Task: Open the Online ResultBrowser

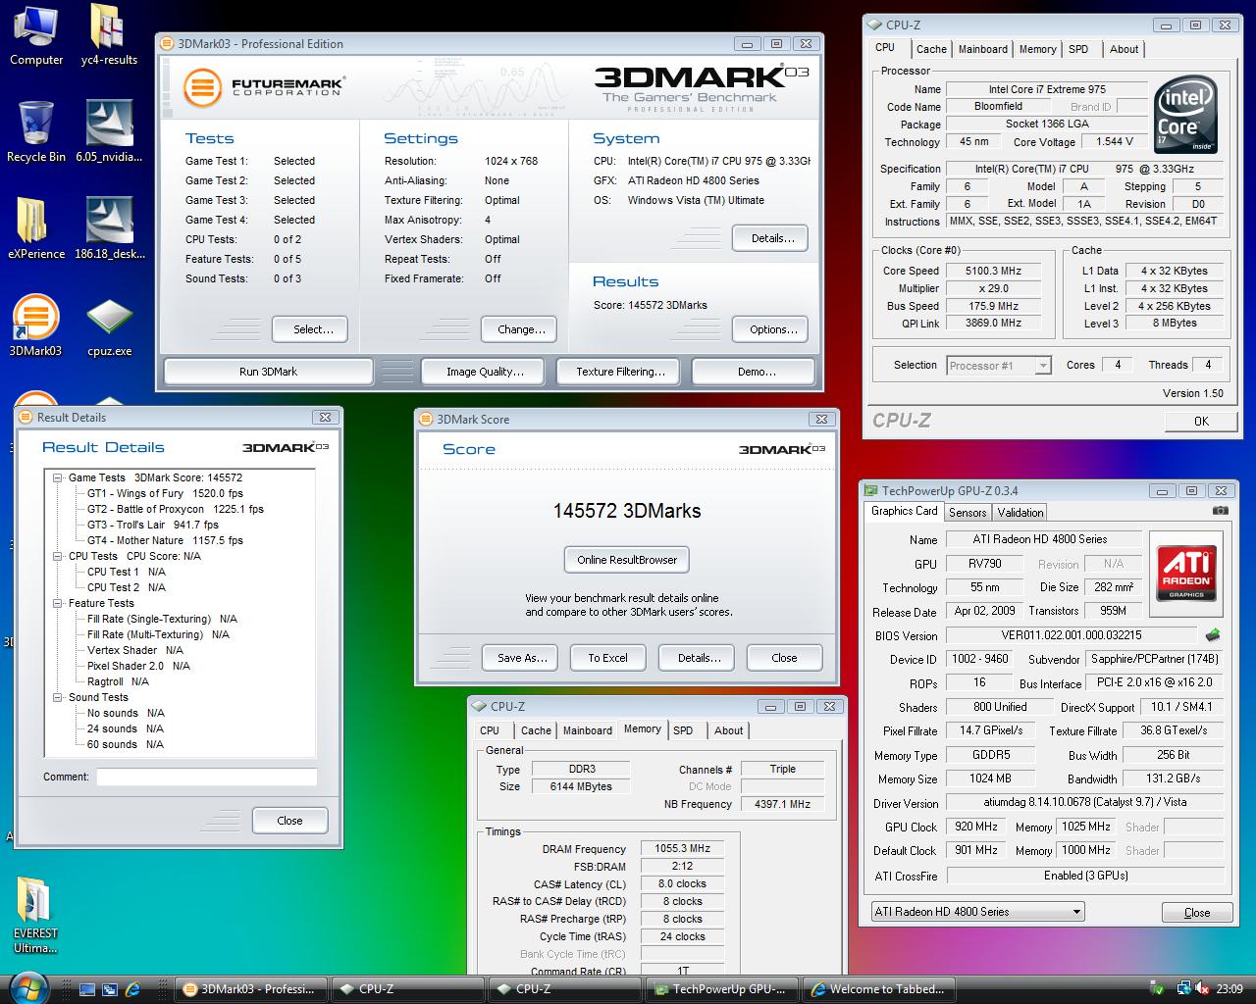Action: pyautogui.click(x=627, y=560)
